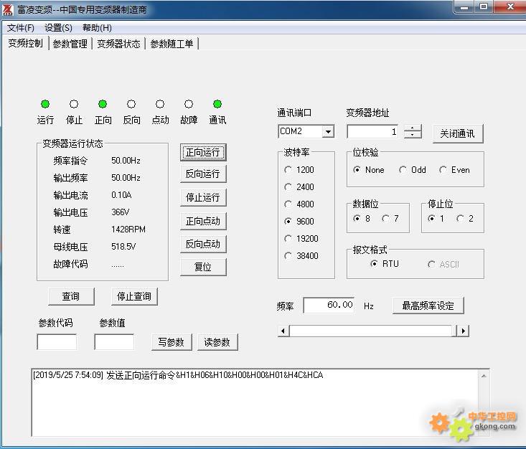Click the frequency scrollbar thumb
Image resolution: width=526 pixels, height=449 pixels.
(x=454, y=331)
